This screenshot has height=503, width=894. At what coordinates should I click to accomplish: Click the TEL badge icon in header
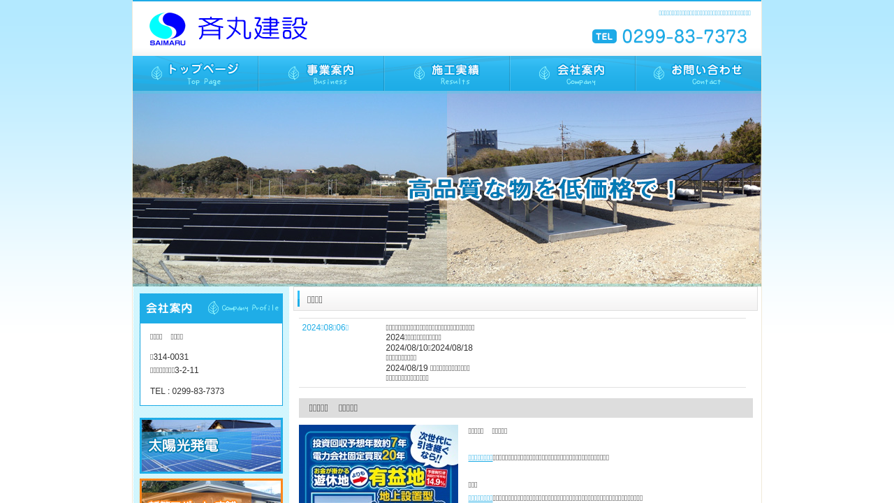pyautogui.click(x=604, y=36)
